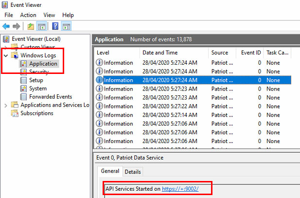Expand Applications and Services Logs node
This screenshot has width=300, height=198.
click(x=6, y=105)
